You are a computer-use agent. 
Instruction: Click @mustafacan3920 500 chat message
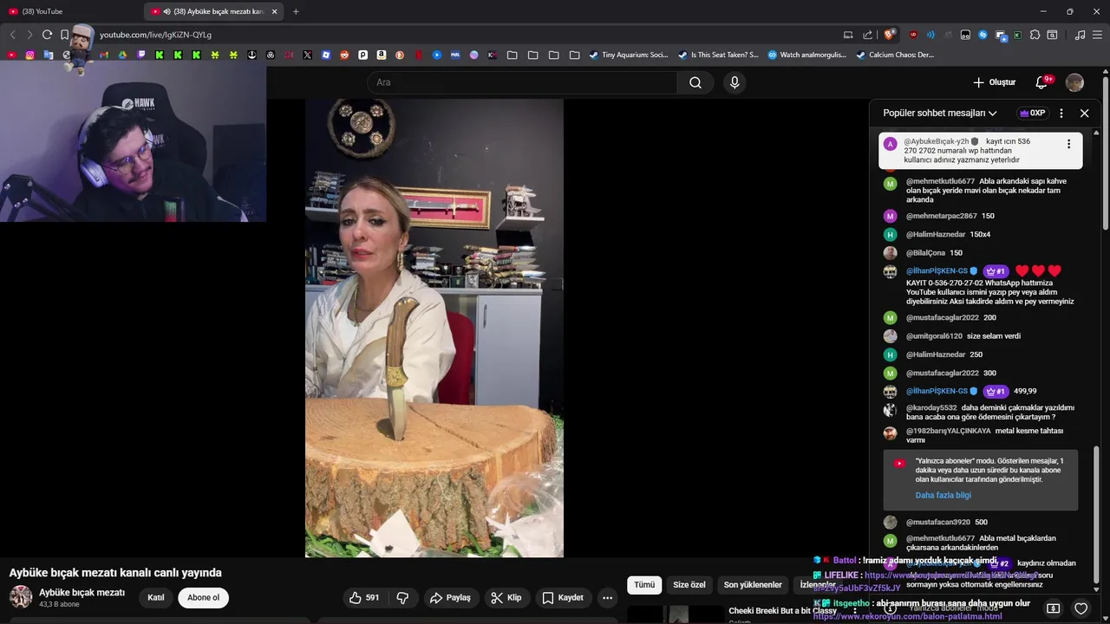[x=980, y=522]
